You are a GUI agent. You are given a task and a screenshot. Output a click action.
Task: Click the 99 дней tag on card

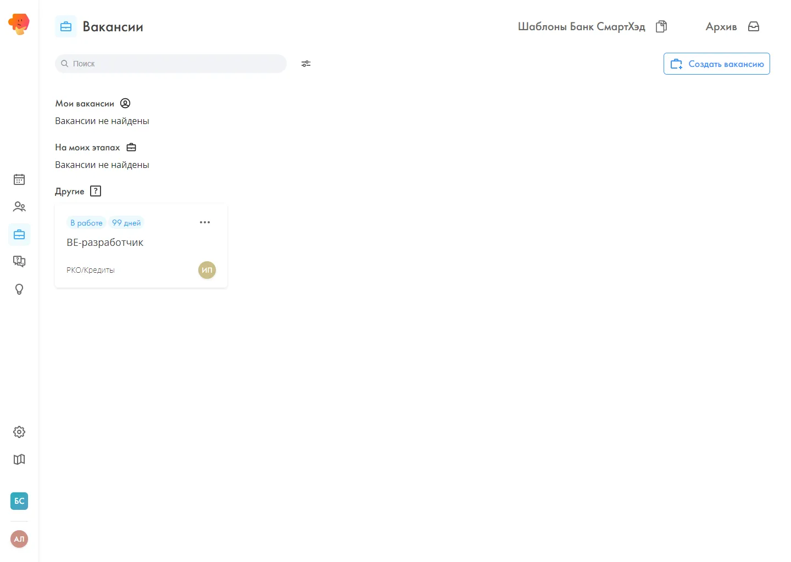pos(126,223)
